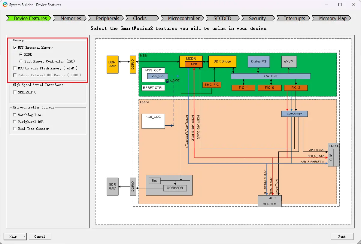Enable the Watchdog Timer option

pyautogui.click(x=15, y=115)
